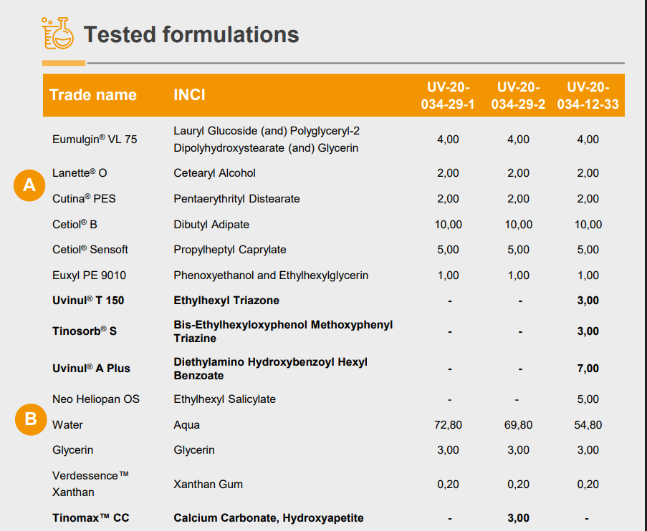Click the 'UV-20-034-12-33' column header
The image size is (647, 531).
[588, 95]
